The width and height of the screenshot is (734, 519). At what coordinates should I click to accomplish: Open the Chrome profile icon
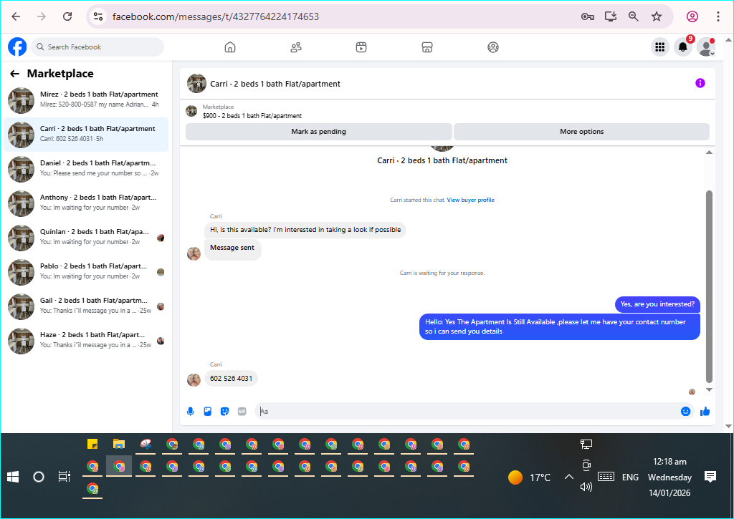692,16
